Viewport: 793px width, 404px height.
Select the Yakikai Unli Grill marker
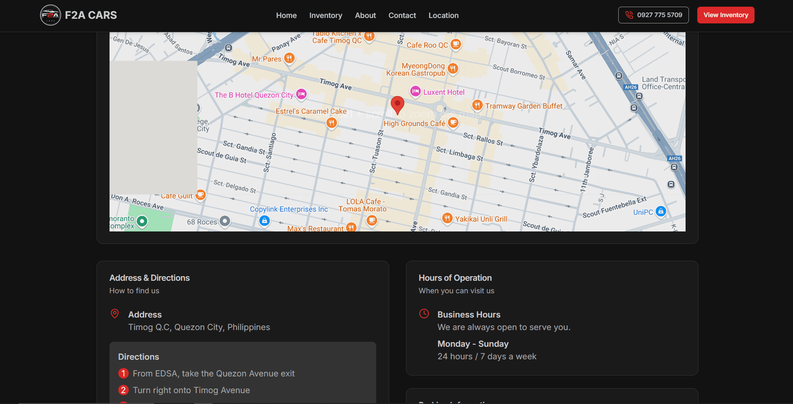[x=447, y=218]
